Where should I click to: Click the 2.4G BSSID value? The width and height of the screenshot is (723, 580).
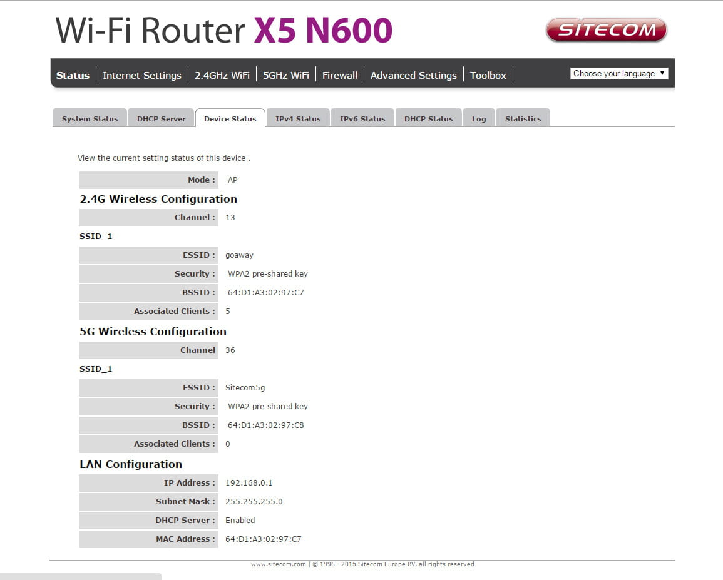(266, 292)
